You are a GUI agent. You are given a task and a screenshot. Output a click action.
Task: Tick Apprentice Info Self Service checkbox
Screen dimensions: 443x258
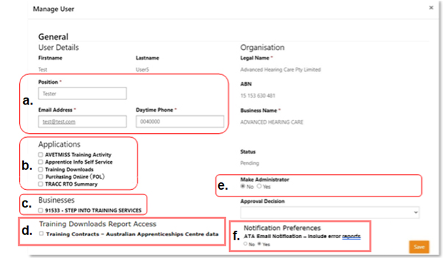(40, 162)
